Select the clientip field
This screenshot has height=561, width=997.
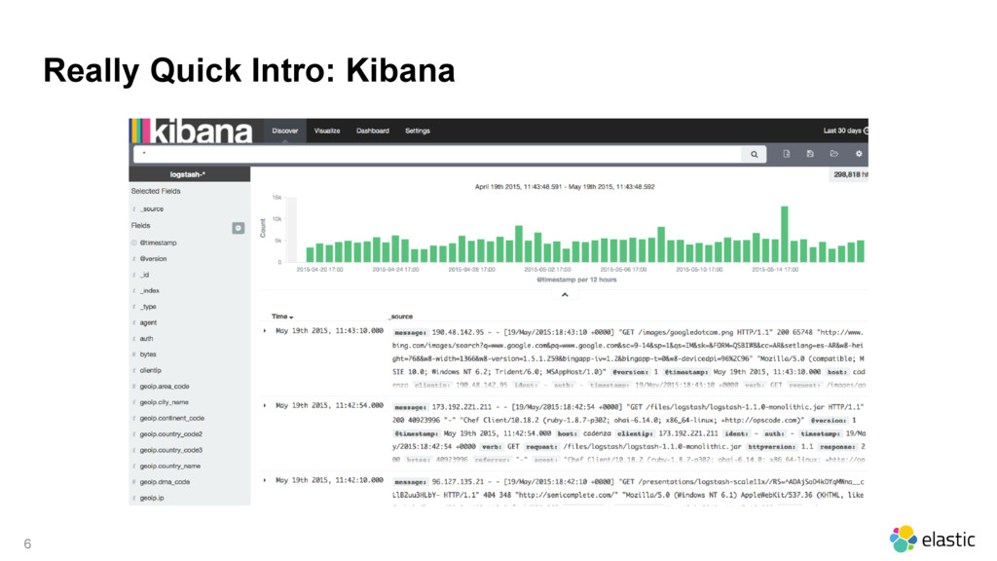151,370
